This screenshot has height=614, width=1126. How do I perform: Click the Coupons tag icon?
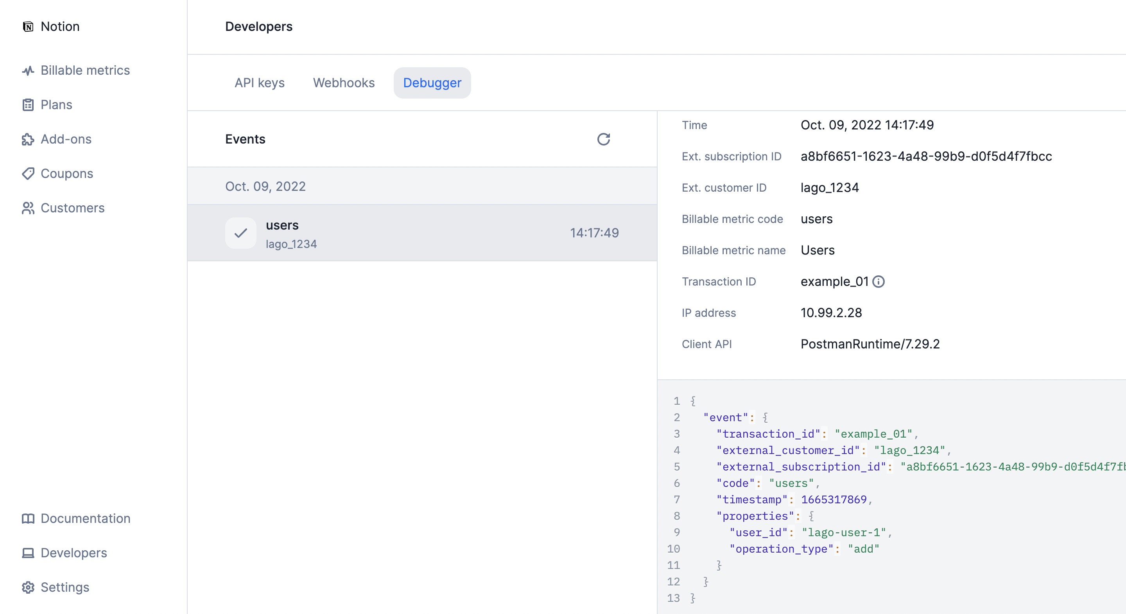28,174
